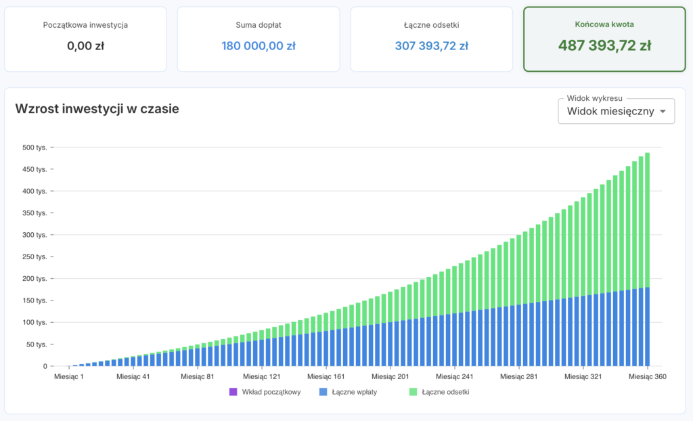693x421 pixels.
Task: Click the Łączne wpłaty legend label
Action: coord(355,392)
